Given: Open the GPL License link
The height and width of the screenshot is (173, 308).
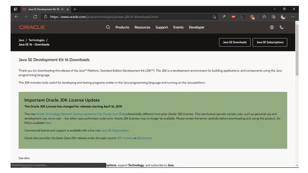Looking at the screenshot, I should (125, 138).
